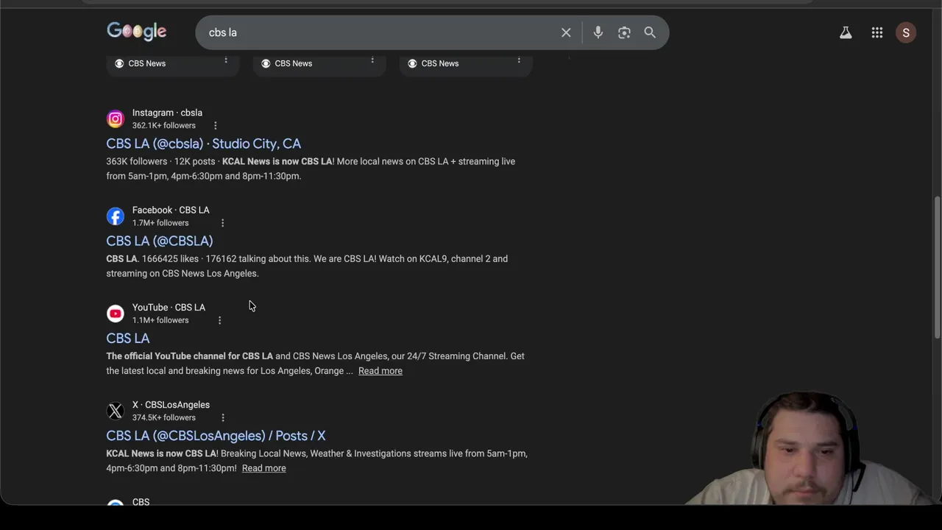The width and height of the screenshot is (942, 530).
Task: Clear the search box text
Action: pyautogui.click(x=566, y=32)
